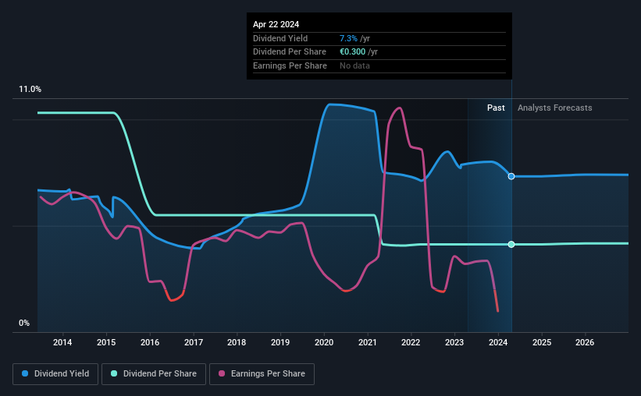
Task: Click the 11.0% y-axis label
Action: click(x=30, y=90)
